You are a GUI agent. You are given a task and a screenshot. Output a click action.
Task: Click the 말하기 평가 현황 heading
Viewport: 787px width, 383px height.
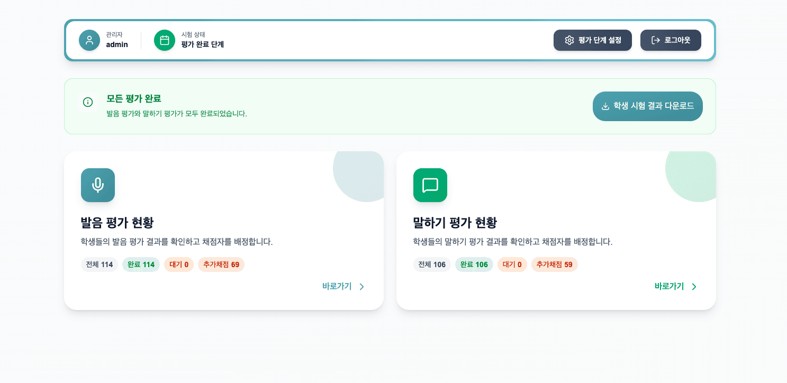(x=455, y=223)
